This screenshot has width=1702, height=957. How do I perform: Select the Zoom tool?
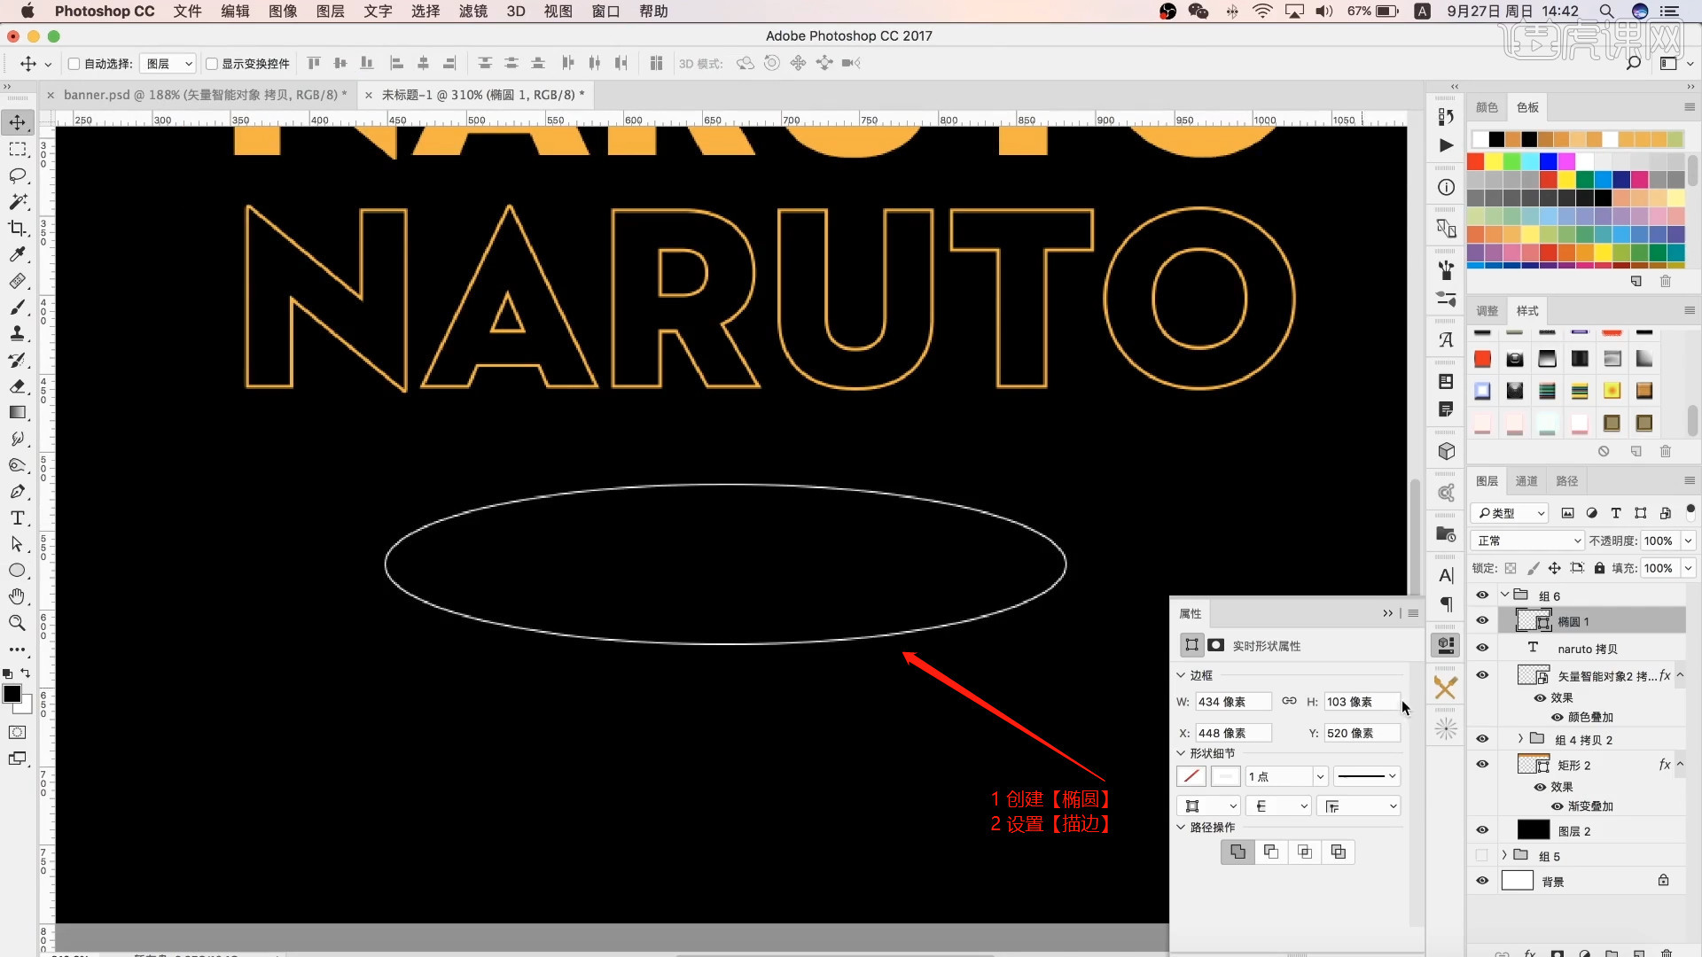click(x=18, y=623)
